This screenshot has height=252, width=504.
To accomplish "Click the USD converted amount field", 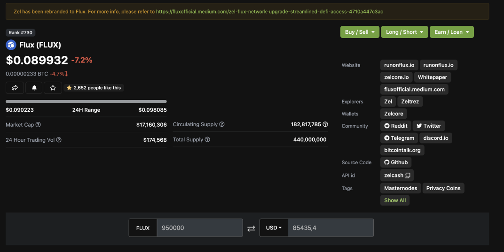I will tap(331, 228).
